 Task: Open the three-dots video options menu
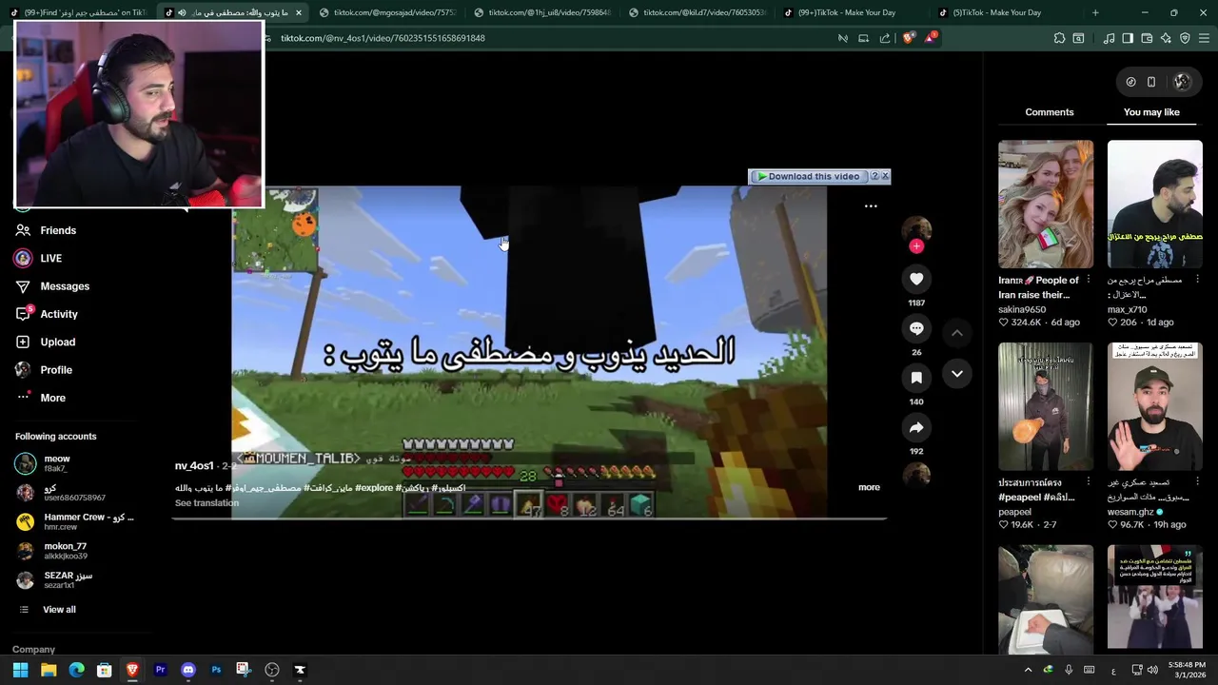tap(871, 205)
